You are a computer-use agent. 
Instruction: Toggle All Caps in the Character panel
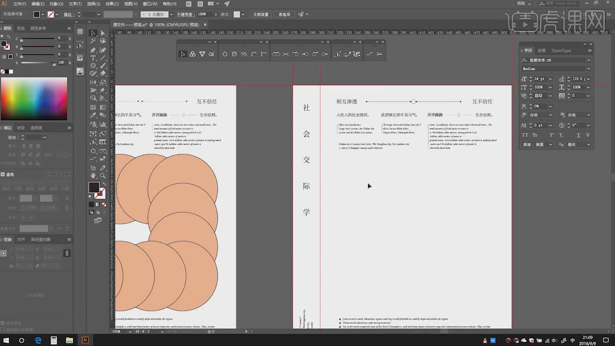coord(525,135)
